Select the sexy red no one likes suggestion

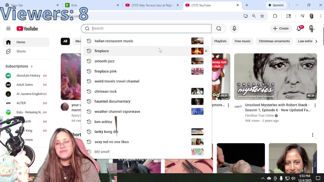pyautogui.click(x=146, y=142)
